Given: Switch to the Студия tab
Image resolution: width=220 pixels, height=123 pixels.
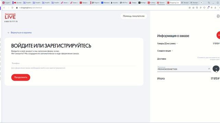Looking at the screenshot, I should (6, 3).
